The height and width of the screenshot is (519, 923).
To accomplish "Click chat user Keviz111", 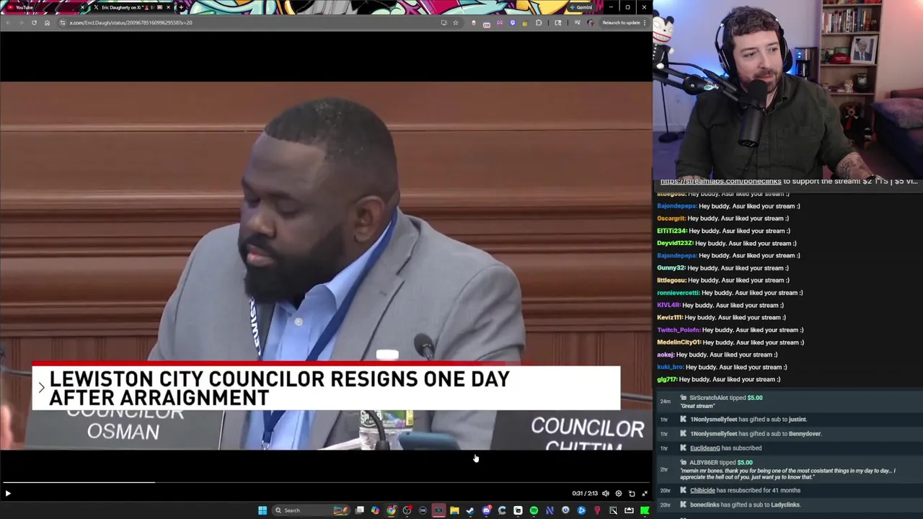I will click(669, 317).
